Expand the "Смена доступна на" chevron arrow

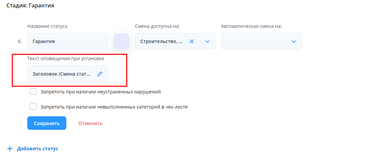(x=207, y=41)
